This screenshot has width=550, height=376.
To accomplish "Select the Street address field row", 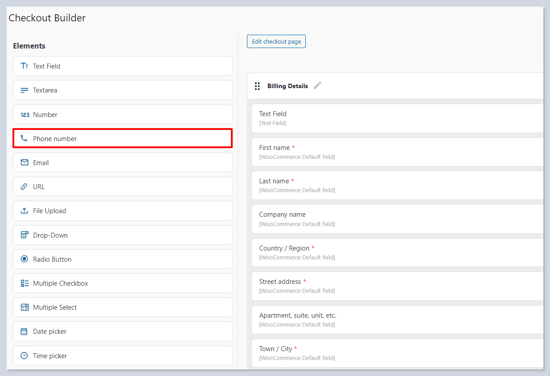I will (x=397, y=286).
